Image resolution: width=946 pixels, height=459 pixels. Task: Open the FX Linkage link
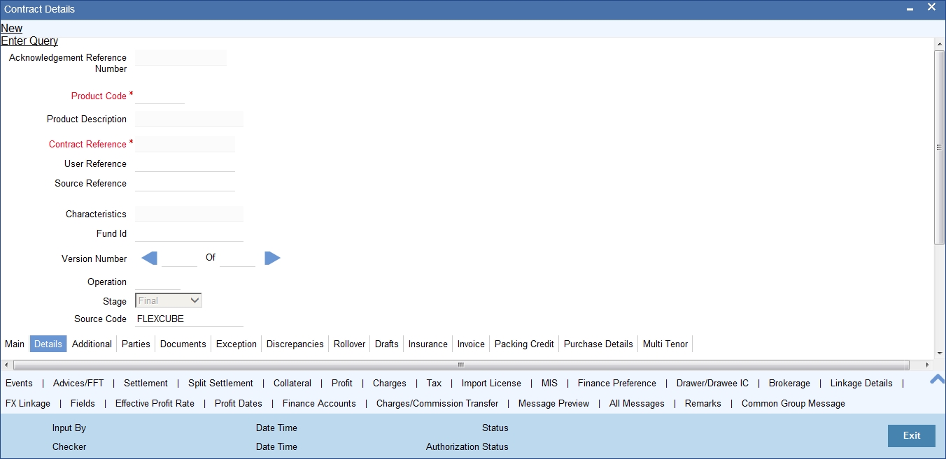(x=28, y=403)
